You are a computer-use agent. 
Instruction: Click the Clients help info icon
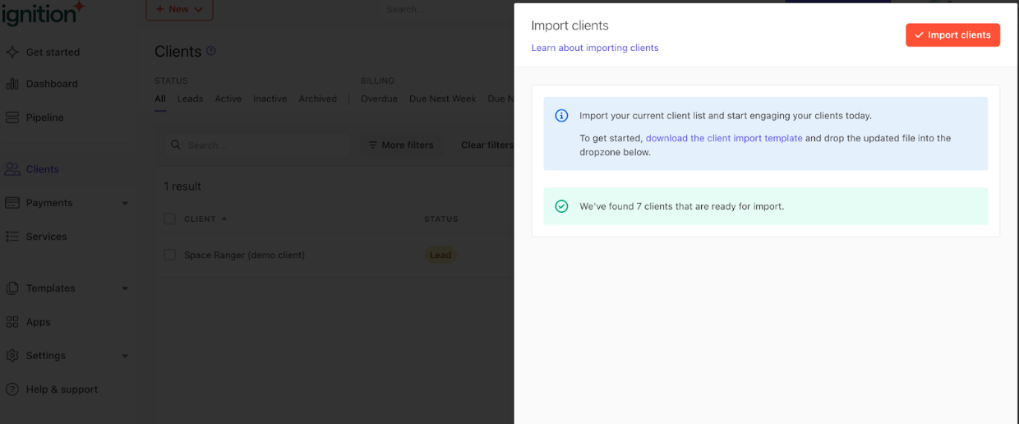211,51
